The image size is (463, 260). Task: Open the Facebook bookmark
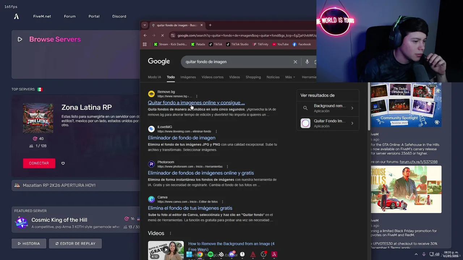click(x=302, y=44)
